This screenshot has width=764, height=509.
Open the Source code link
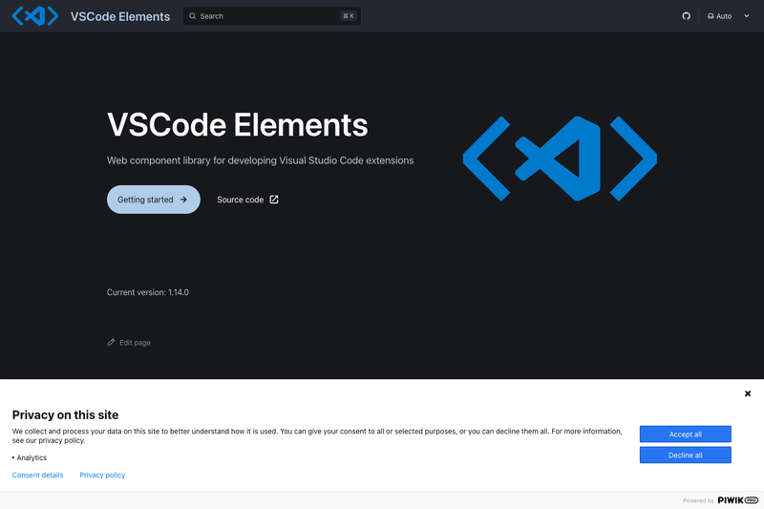point(247,200)
